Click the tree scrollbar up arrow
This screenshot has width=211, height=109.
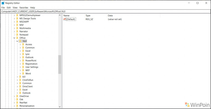click(x=60, y=15)
